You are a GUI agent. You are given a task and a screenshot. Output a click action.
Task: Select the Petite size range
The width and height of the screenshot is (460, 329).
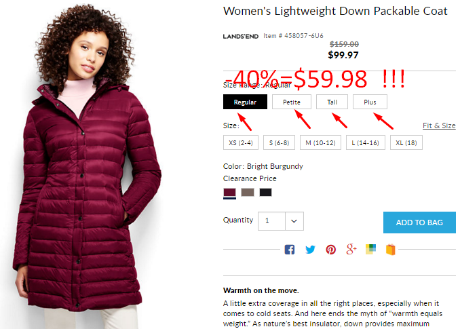(291, 102)
